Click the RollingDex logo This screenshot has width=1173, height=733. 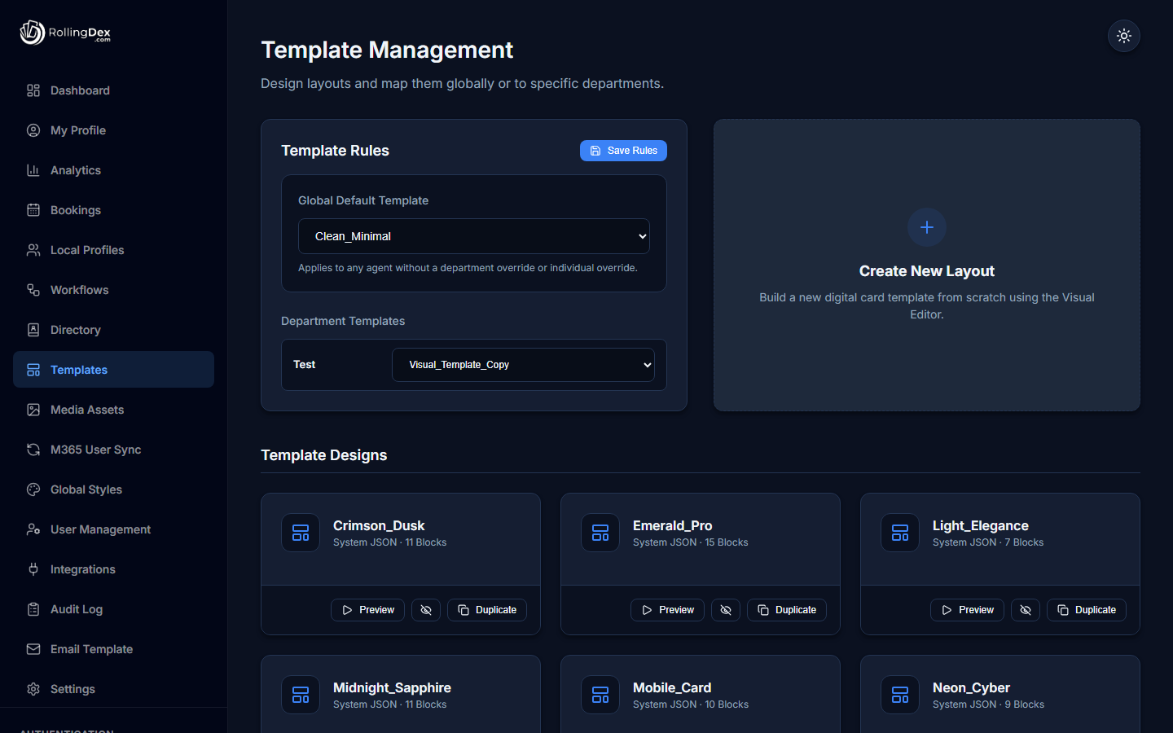tap(65, 33)
